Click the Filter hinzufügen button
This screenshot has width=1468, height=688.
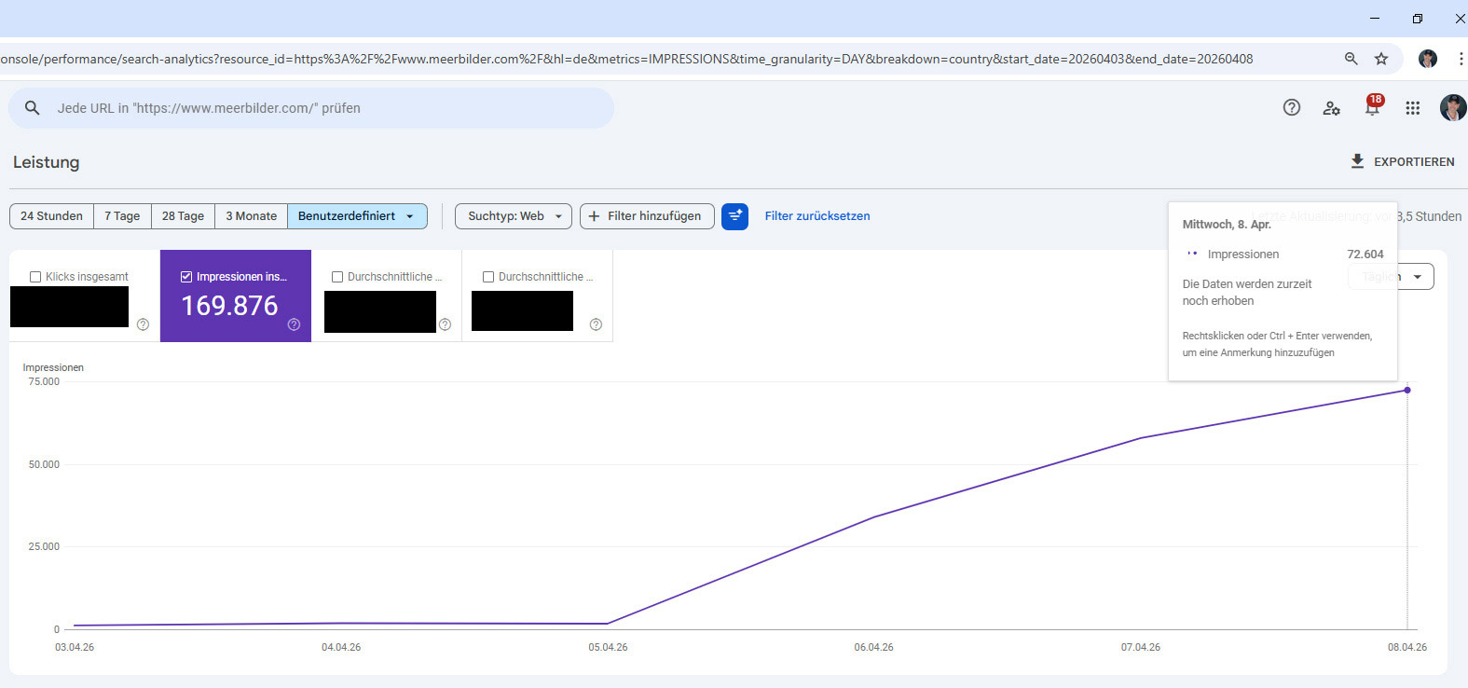(647, 216)
